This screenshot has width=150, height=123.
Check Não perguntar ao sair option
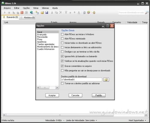click(62, 70)
